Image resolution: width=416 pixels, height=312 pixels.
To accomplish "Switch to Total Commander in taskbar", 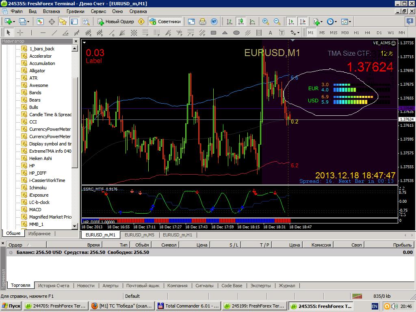I will pyautogui.click(x=188, y=306).
